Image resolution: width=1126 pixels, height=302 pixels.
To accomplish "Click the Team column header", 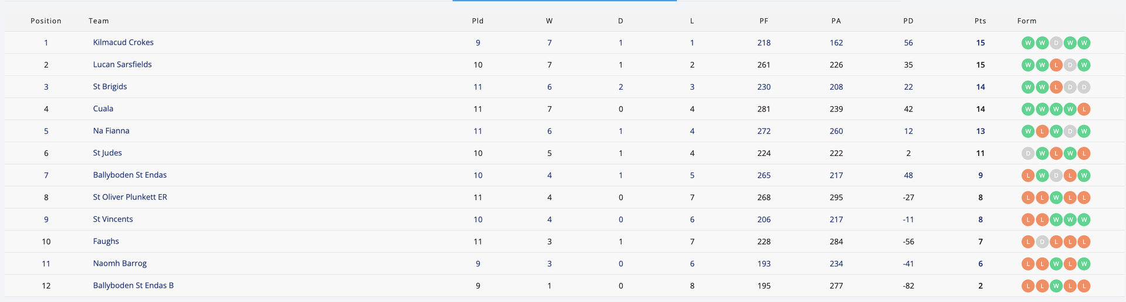I will coord(99,21).
